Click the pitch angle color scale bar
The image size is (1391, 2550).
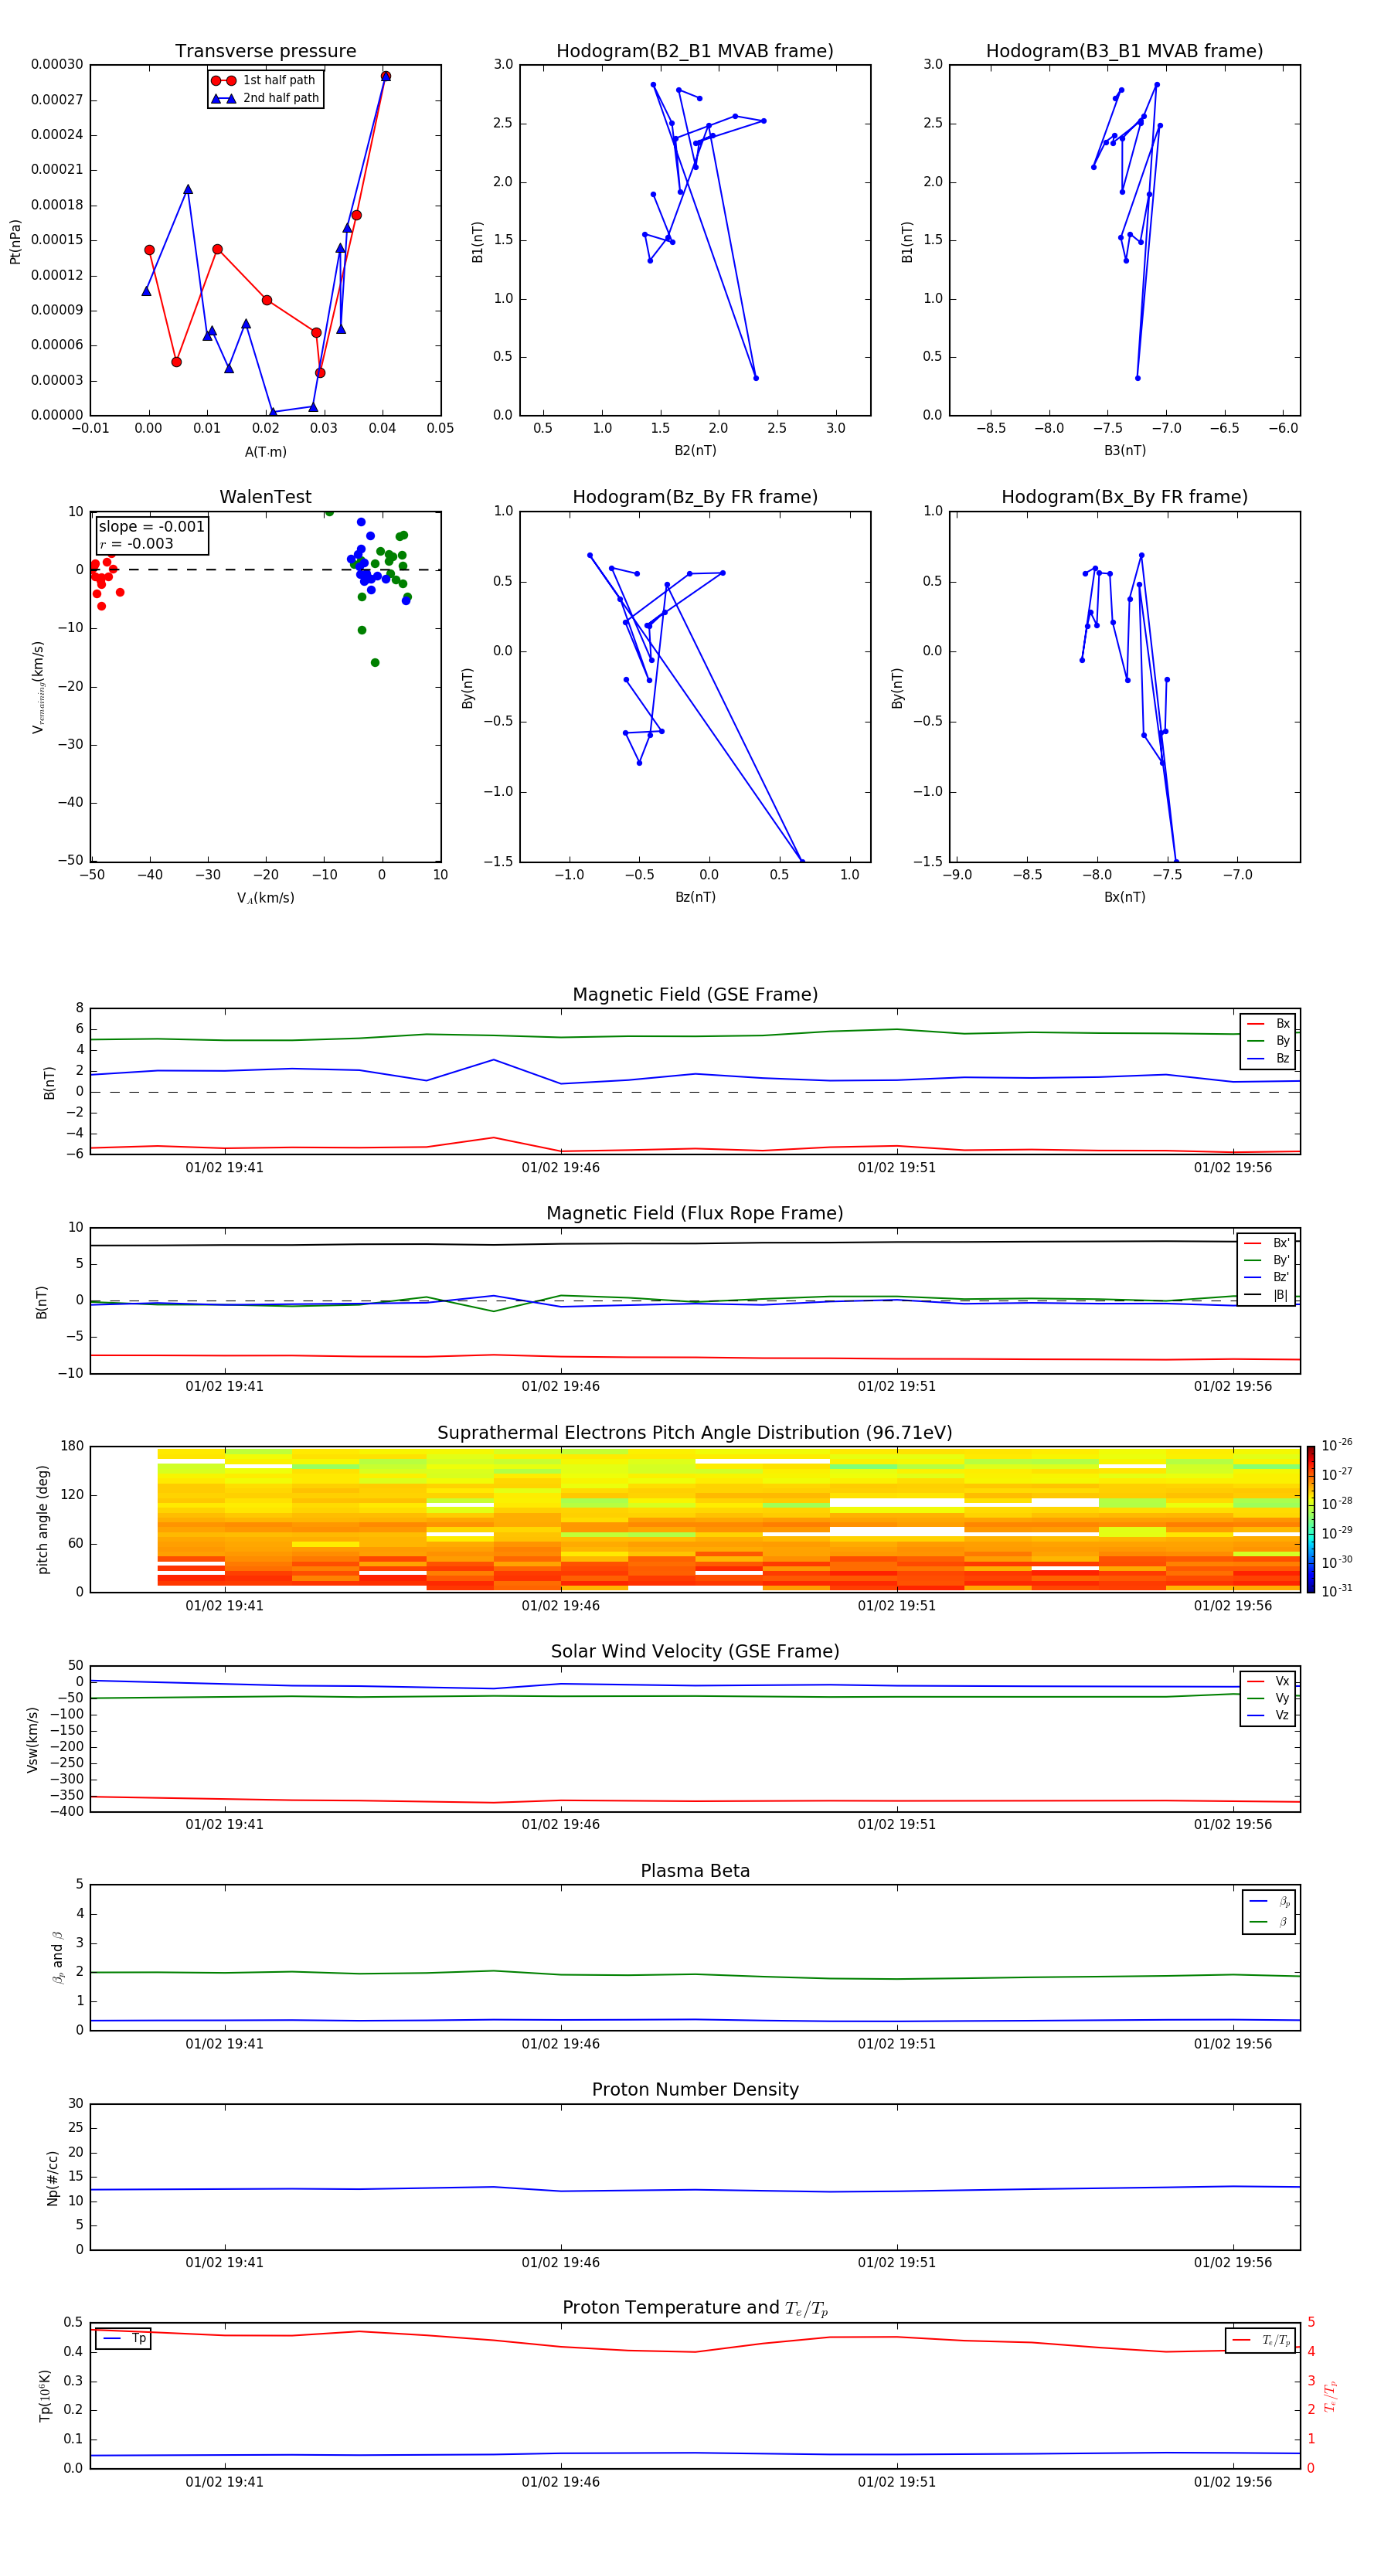[x=1311, y=1519]
